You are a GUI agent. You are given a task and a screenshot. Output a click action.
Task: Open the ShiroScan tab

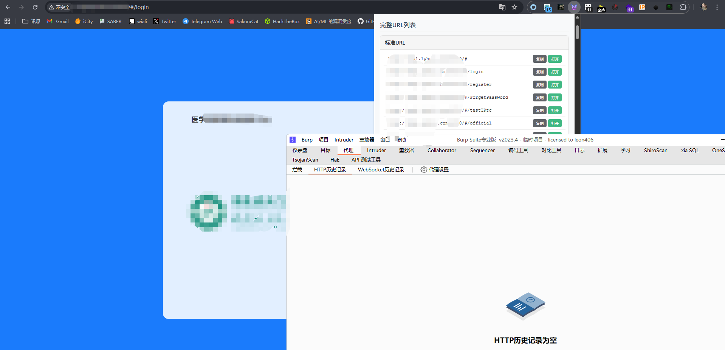click(x=656, y=150)
